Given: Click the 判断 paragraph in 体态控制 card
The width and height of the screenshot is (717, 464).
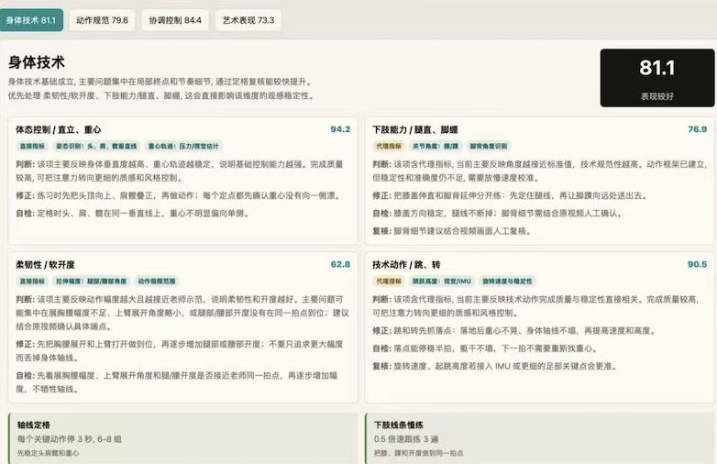Looking at the screenshot, I should [x=180, y=171].
